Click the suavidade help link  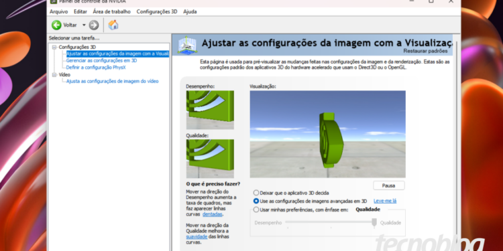coord(197,236)
